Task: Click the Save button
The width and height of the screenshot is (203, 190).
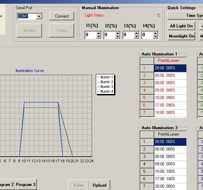Action: 78,185
